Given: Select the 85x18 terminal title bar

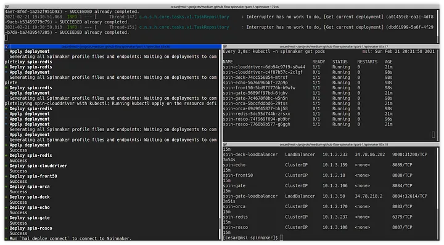Looking at the screenshot, I should pyautogui.click(x=331, y=144).
